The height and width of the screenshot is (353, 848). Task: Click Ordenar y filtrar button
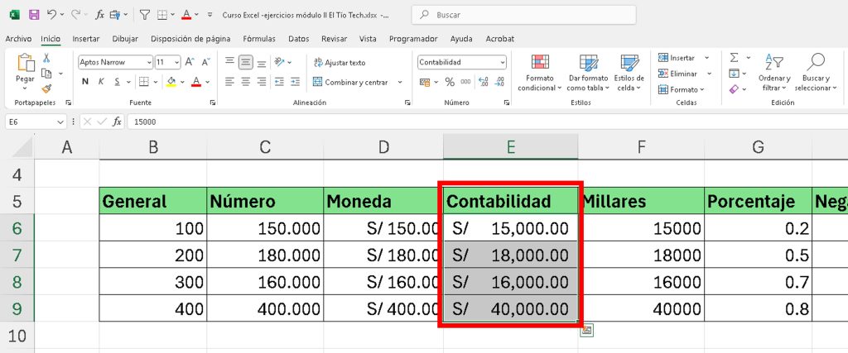pyautogui.click(x=774, y=73)
